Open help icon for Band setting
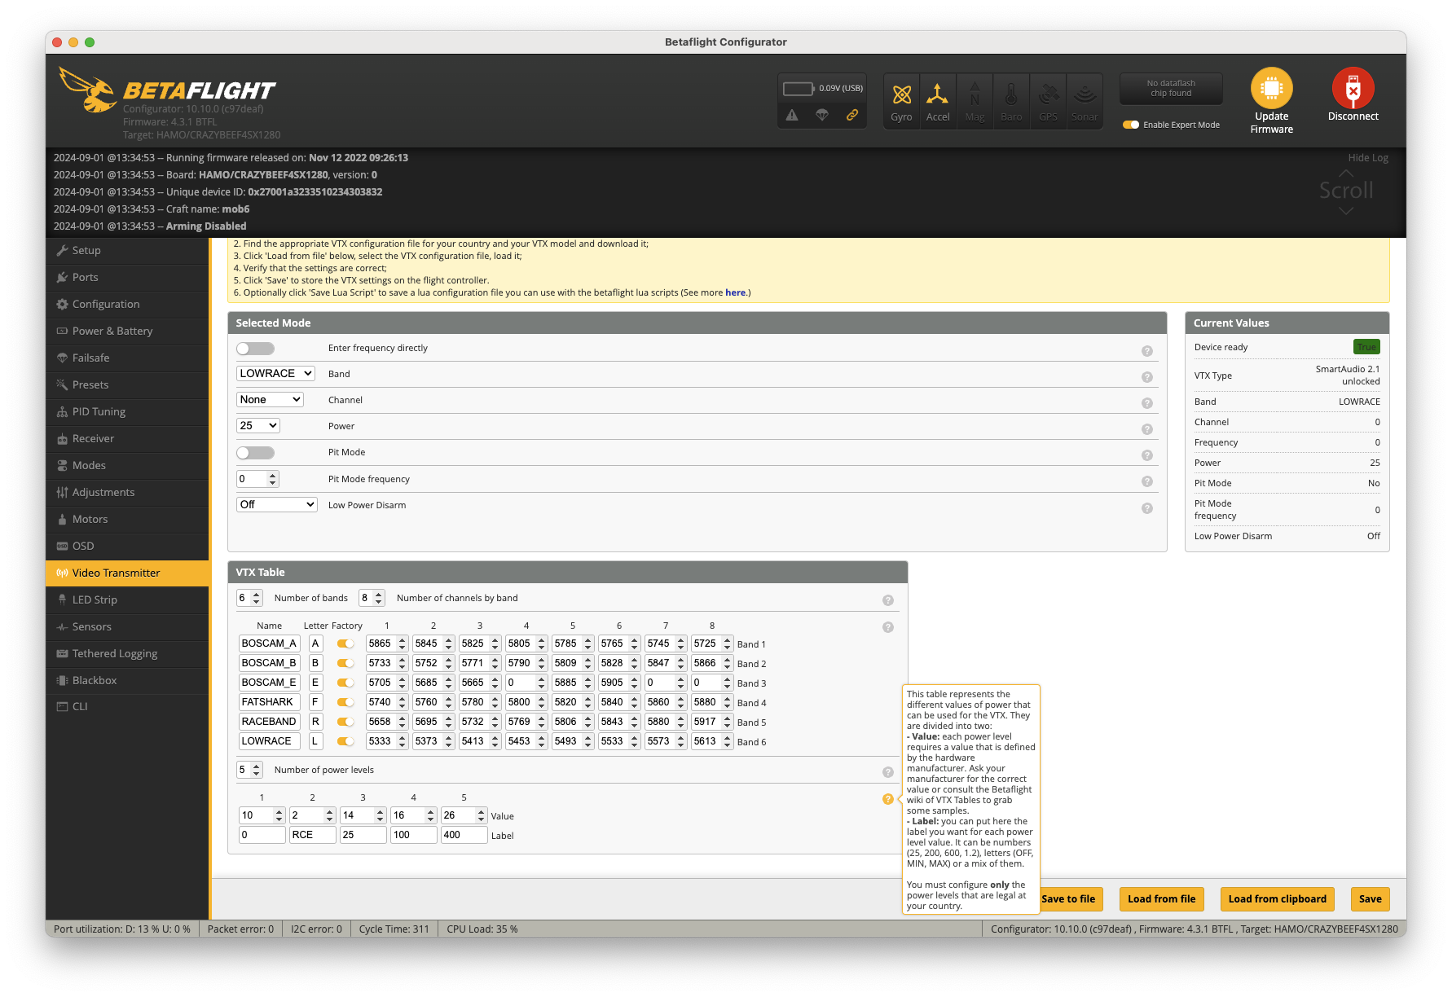 click(x=1147, y=377)
